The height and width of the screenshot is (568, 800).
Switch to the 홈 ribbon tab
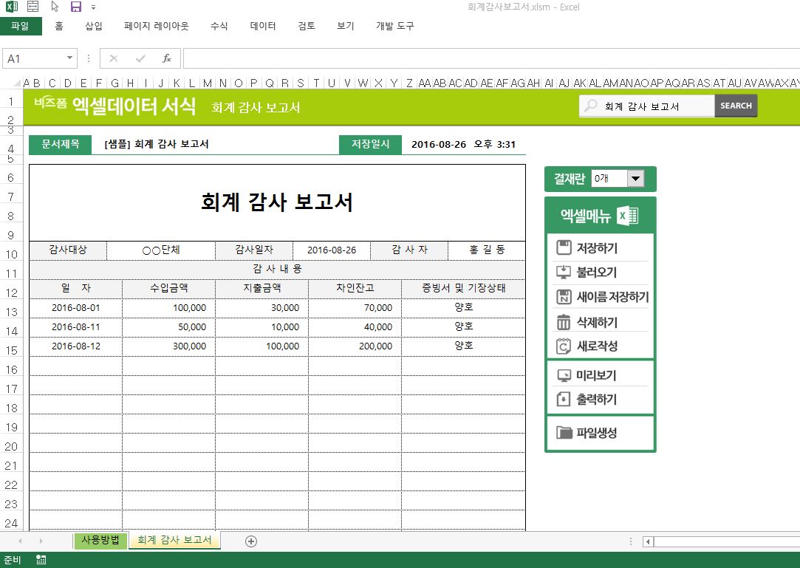pos(59,26)
